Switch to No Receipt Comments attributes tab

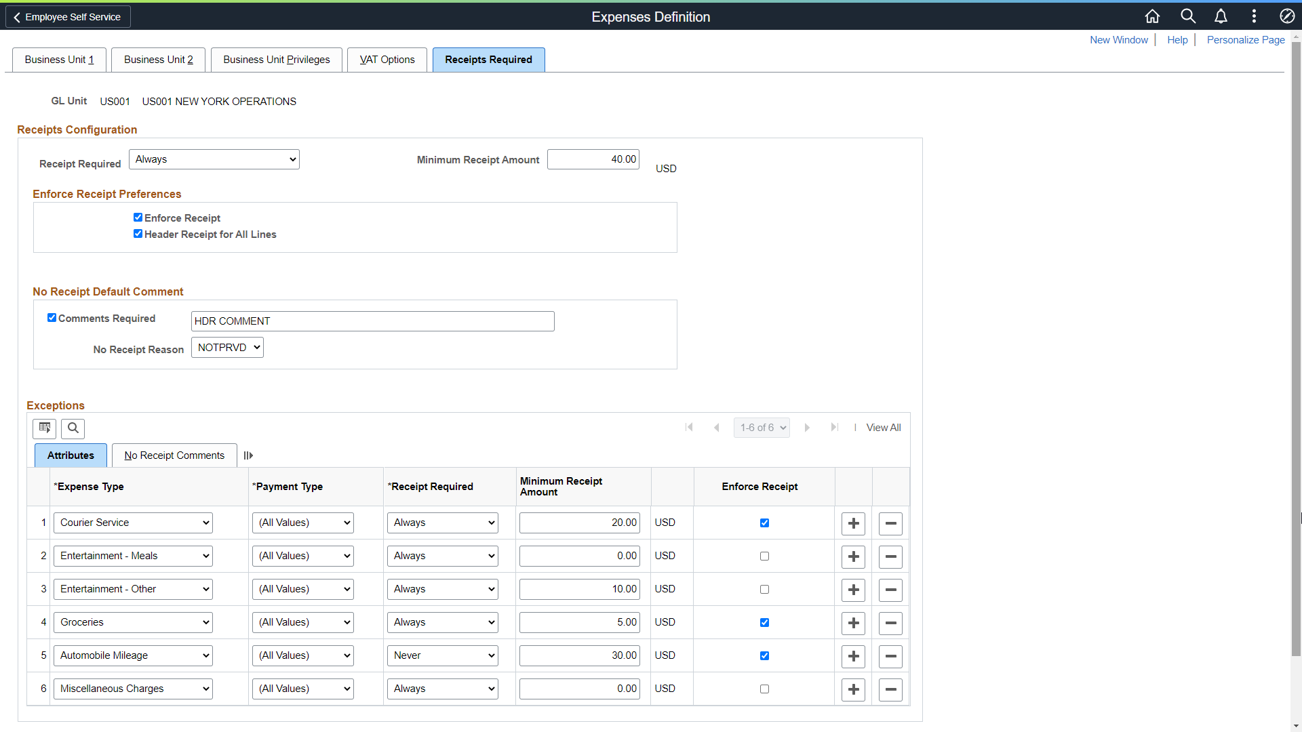click(x=175, y=455)
